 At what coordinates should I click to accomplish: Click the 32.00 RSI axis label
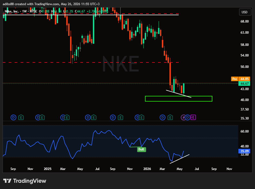[244, 155]
